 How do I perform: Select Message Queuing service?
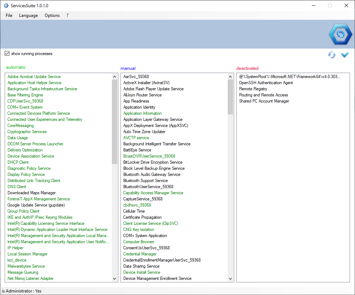point(23,272)
